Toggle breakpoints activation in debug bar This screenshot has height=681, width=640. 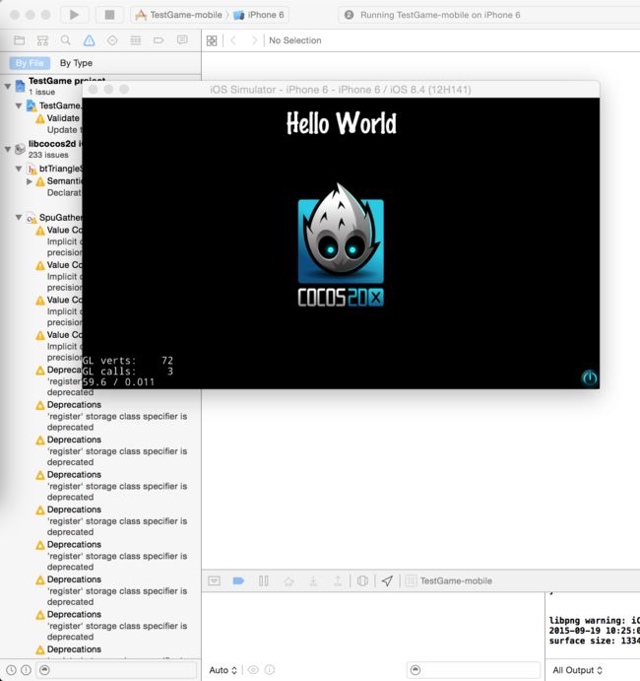pyautogui.click(x=238, y=581)
